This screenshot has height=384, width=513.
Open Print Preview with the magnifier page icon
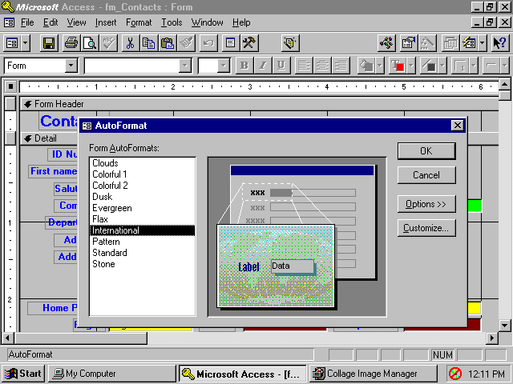90,43
